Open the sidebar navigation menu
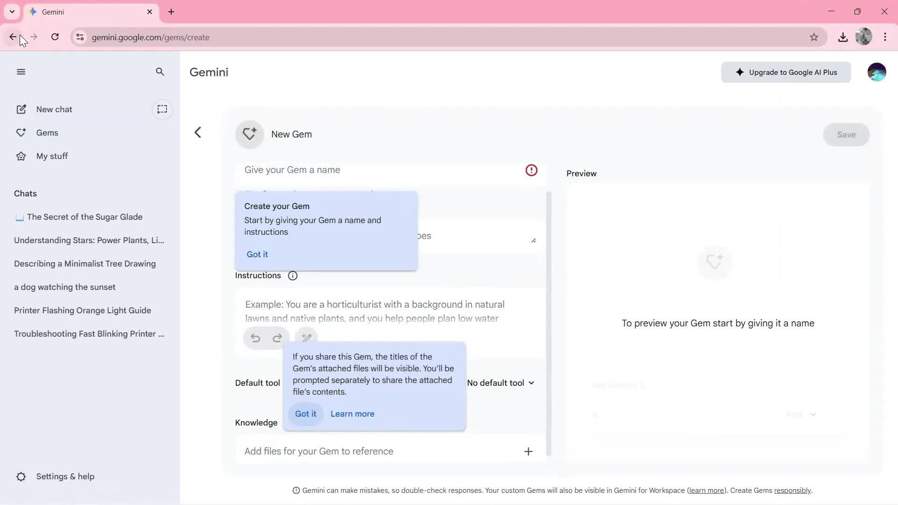898x505 pixels. point(21,72)
